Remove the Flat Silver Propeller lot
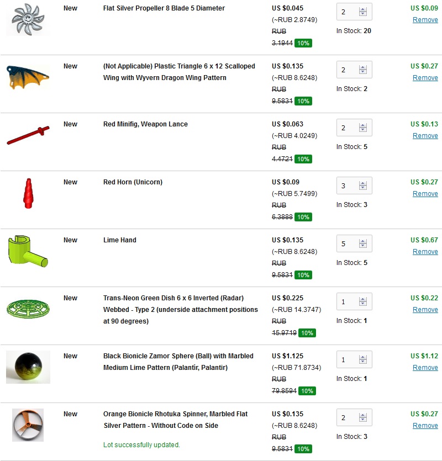 (x=425, y=20)
